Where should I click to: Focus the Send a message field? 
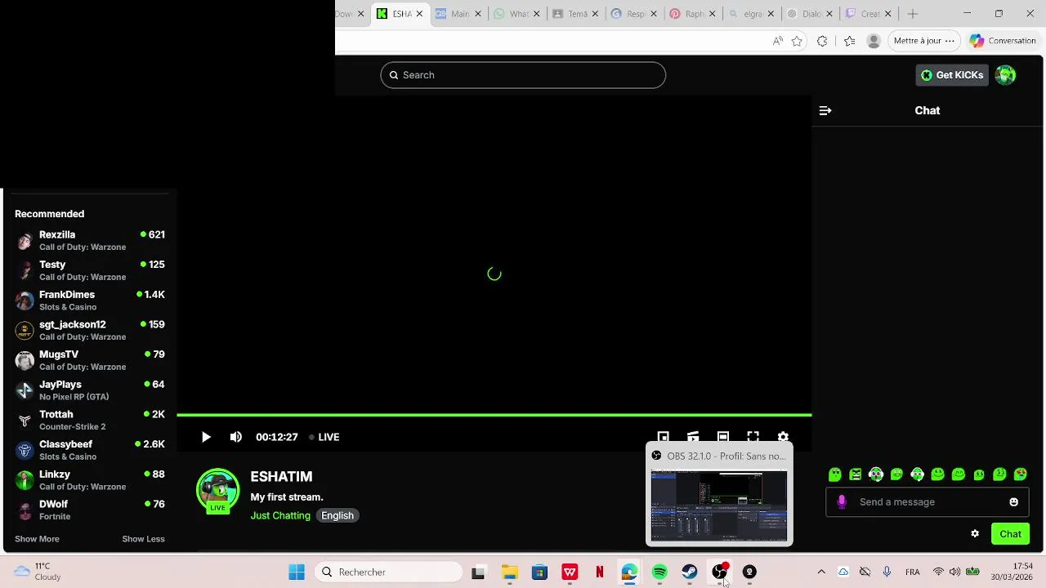pyautogui.click(x=927, y=502)
